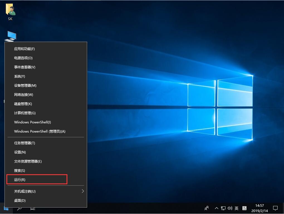
Task: Click the 英 language indicator
Action: point(236,208)
